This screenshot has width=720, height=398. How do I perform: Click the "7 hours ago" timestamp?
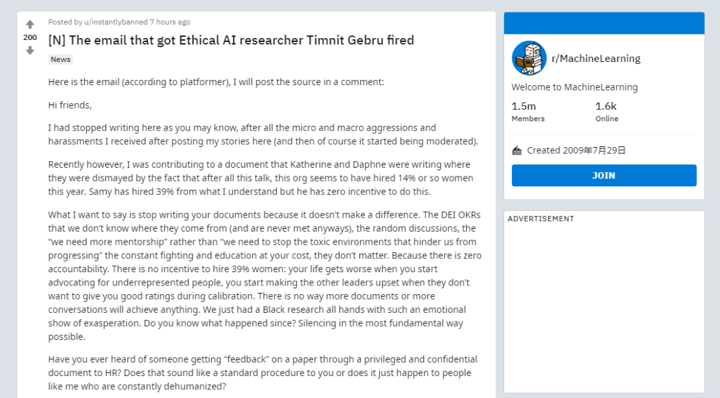170,22
